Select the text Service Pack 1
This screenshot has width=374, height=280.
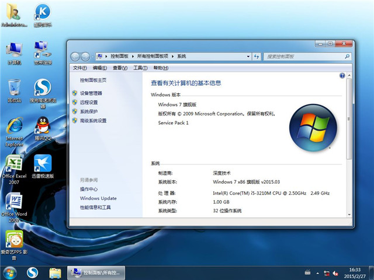174,123
